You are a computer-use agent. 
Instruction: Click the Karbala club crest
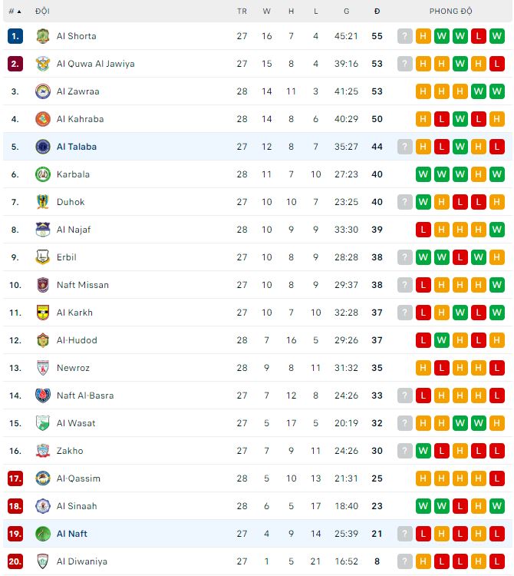point(43,174)
